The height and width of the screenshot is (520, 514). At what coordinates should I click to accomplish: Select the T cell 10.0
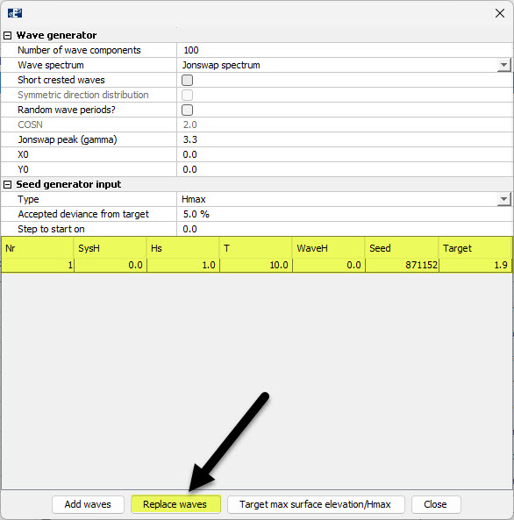pos(255,265)
